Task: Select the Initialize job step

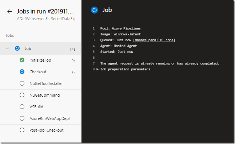Action: (41, 61)
